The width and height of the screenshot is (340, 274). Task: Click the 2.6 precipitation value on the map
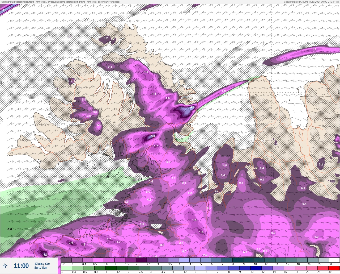tap(71, 243)
